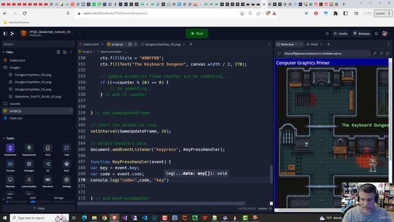394x222 pixels.
Task: Reload the browser page
Action: click(25, 14)
